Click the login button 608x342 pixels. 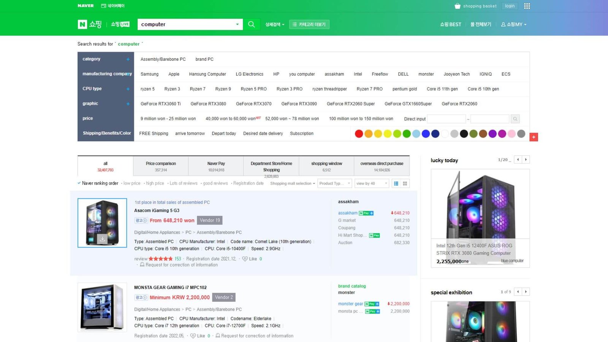[x=510, y=6]
